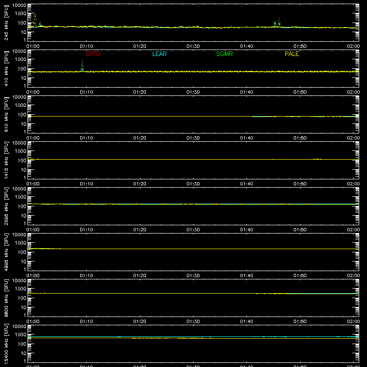The width and height of the screenshot is (367, 367).
Task: Click the 01:20 time label under the 2695 MHz plot
Action: 140,230
